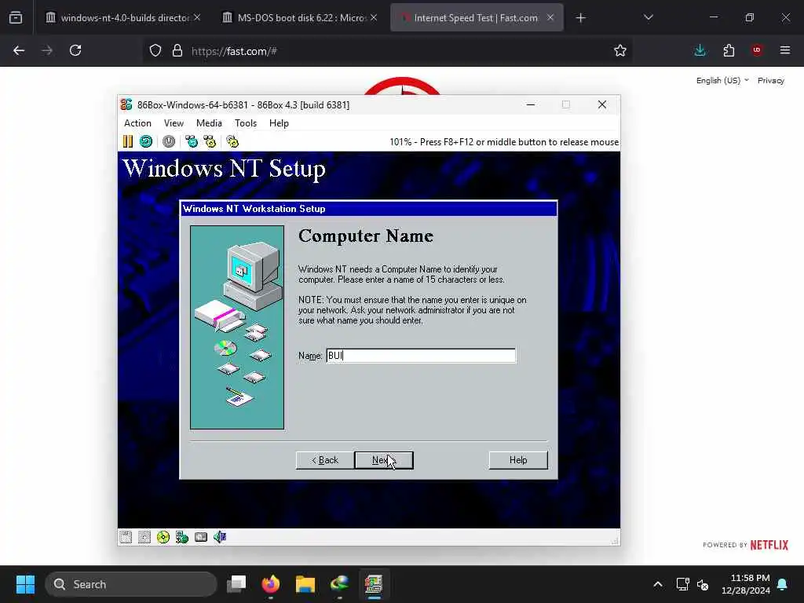Send Ctrl+Alt+Esc via toolbar icon
This screenshot has height=603, width=804.
point(210,141)
